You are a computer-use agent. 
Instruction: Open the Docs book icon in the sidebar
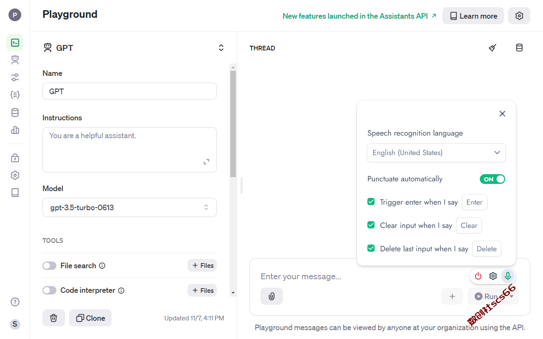tap(15, 192)
